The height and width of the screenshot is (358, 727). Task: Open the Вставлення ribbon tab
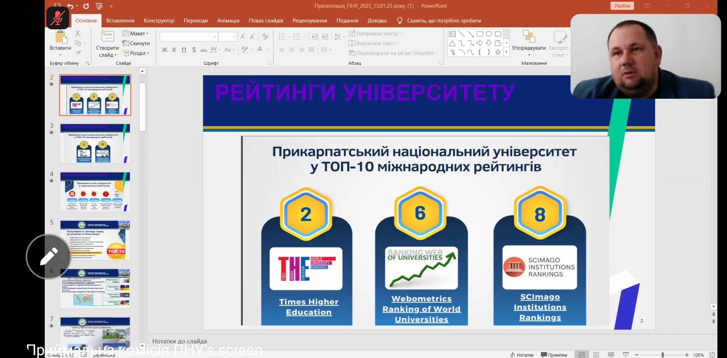120,21
